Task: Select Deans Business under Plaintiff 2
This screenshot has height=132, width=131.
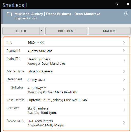Action: point(39,59)
